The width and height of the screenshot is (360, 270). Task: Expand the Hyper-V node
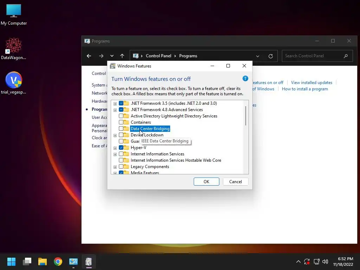point(115,148)
